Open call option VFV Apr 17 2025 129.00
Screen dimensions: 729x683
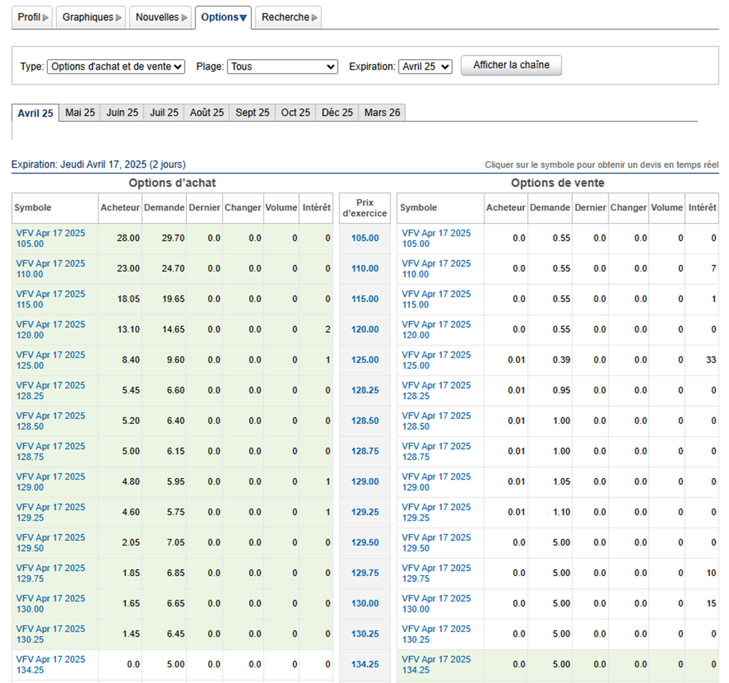point(51,482)
